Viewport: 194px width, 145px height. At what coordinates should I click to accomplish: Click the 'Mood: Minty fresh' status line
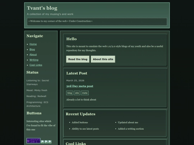pyautogui.click(x=37, y=90)
